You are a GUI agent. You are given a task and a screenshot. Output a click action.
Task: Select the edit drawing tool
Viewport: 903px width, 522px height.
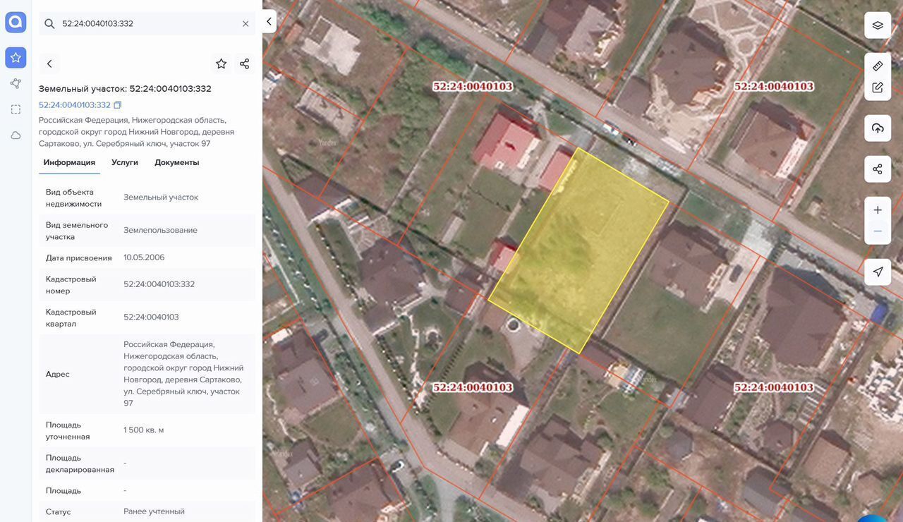coord(878,88)
